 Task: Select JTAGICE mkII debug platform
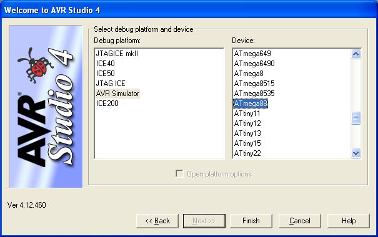click(x=117, y=54)
